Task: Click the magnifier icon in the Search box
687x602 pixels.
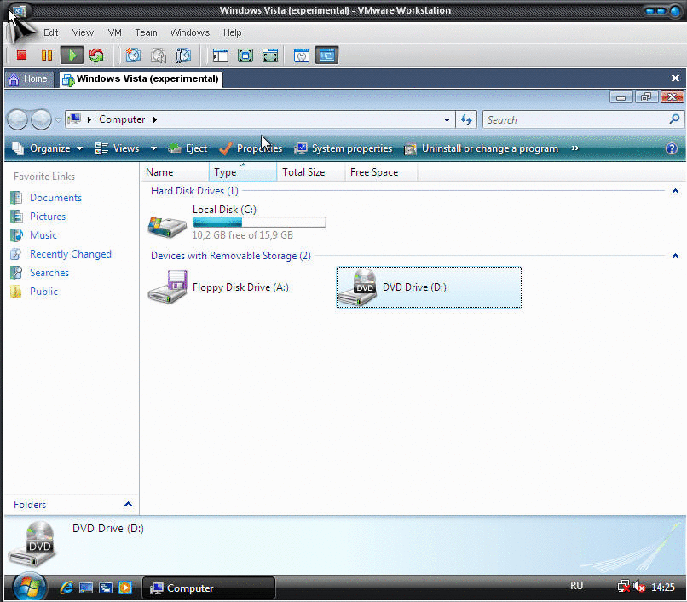Action: [674, 119]
